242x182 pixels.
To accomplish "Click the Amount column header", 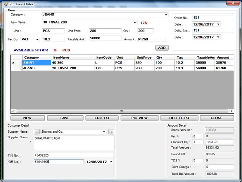I will tap(224, 57).
